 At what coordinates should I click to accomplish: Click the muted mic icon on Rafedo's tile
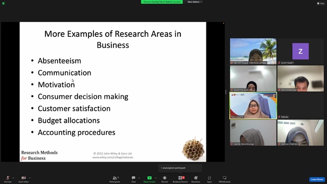click(279, 117)
